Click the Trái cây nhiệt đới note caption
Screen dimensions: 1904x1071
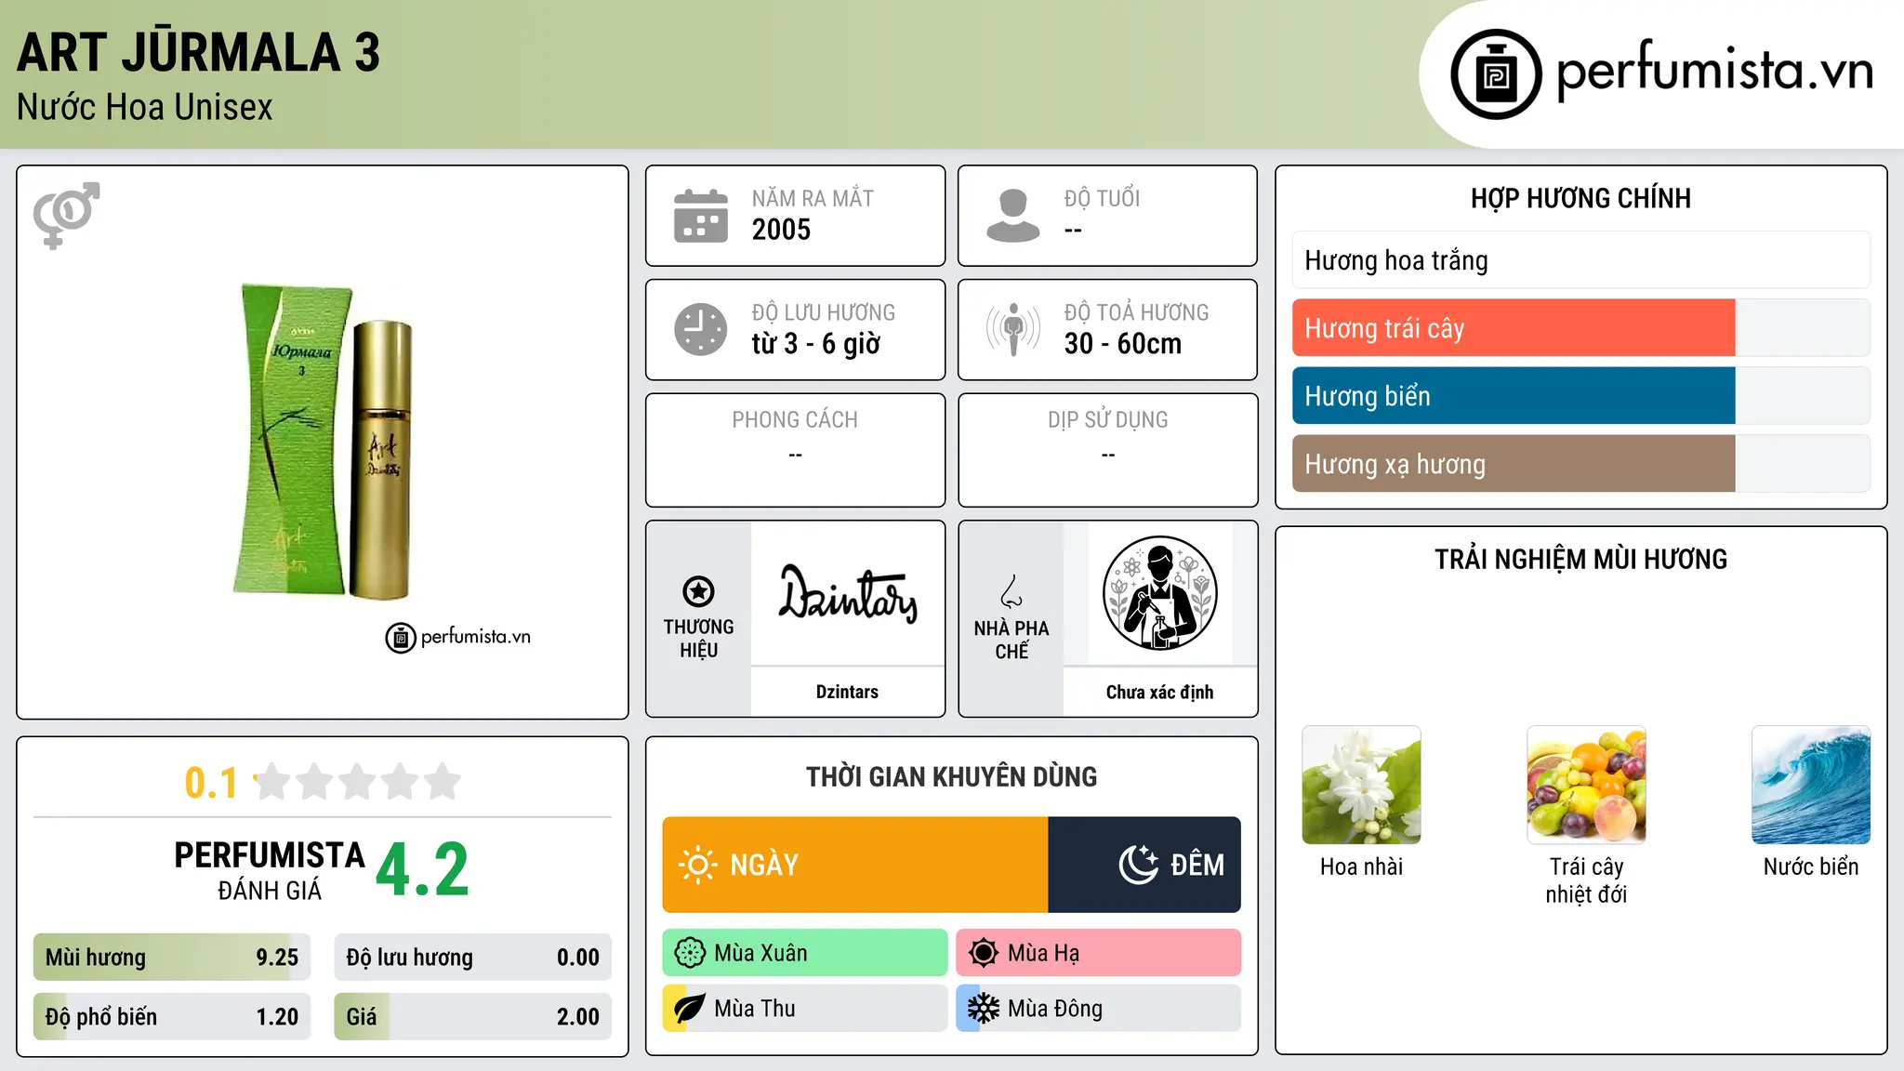point(1586,880)
